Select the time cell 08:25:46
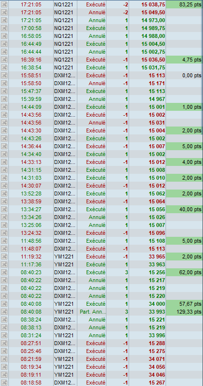Viewport: 203px width, 386px height. (31, 351)
